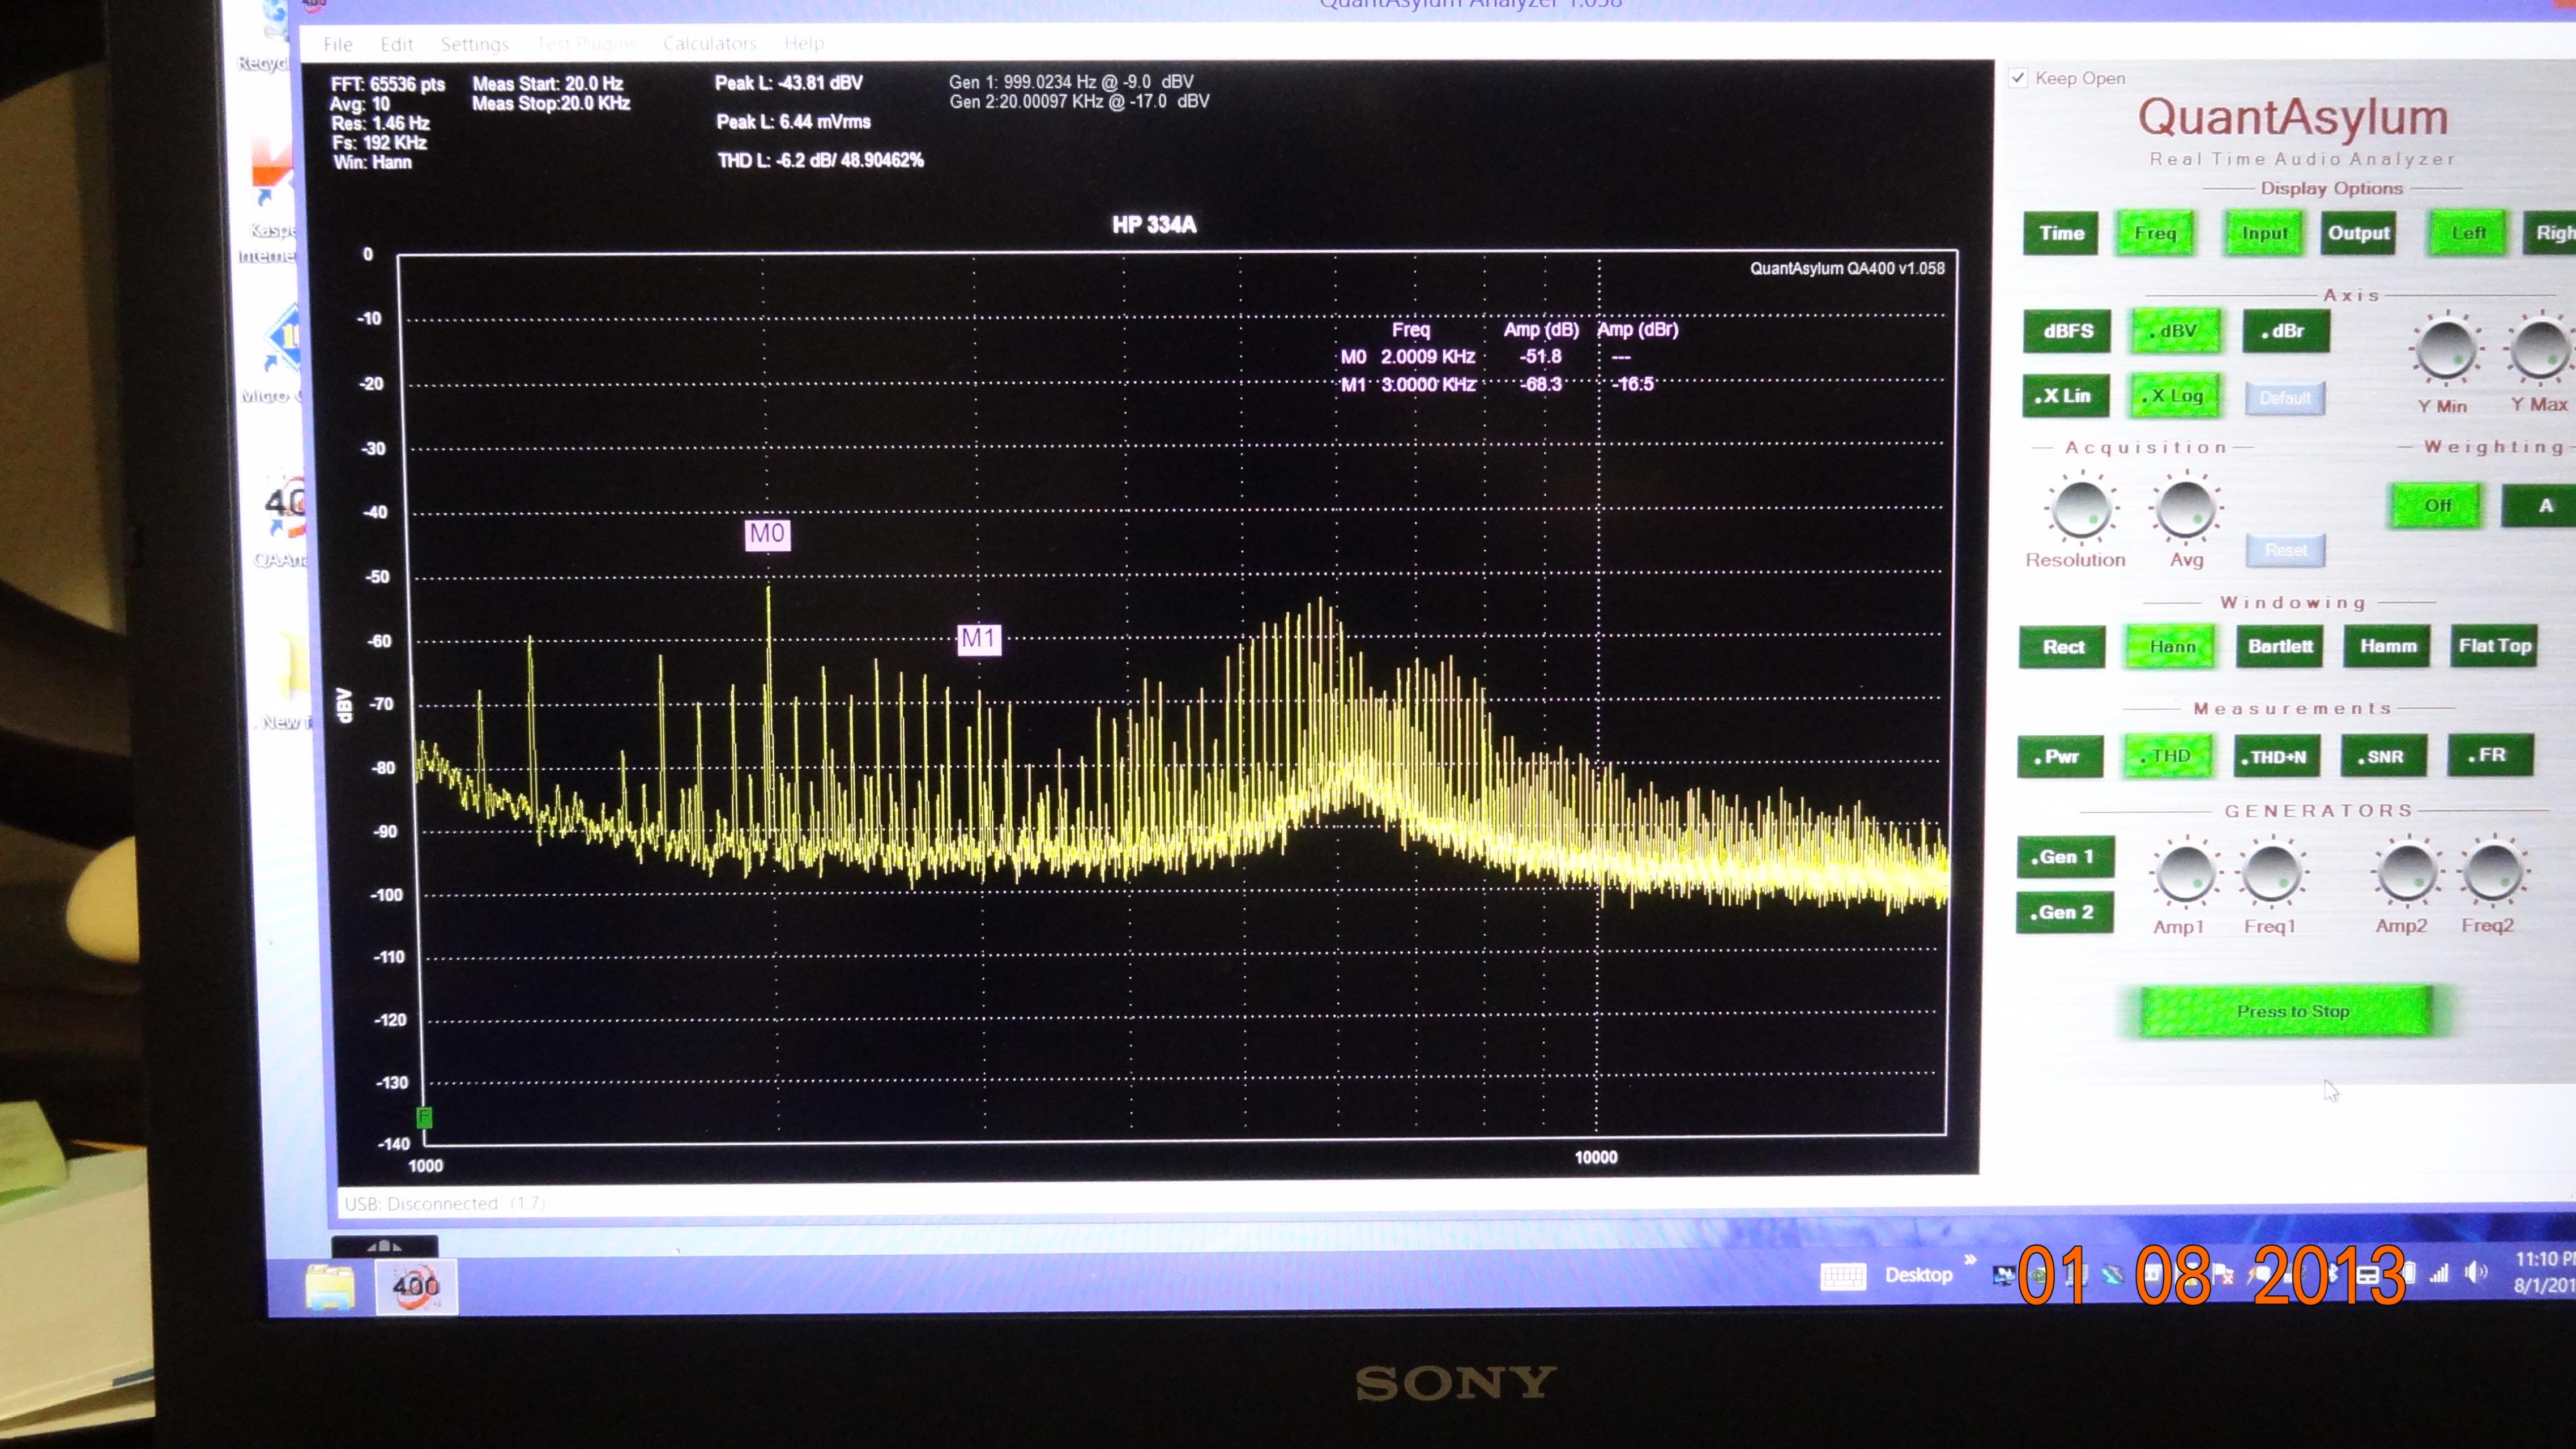Click the THD L reading text
Viewport: 2576px width, 1449px height.
pos(820,161)
